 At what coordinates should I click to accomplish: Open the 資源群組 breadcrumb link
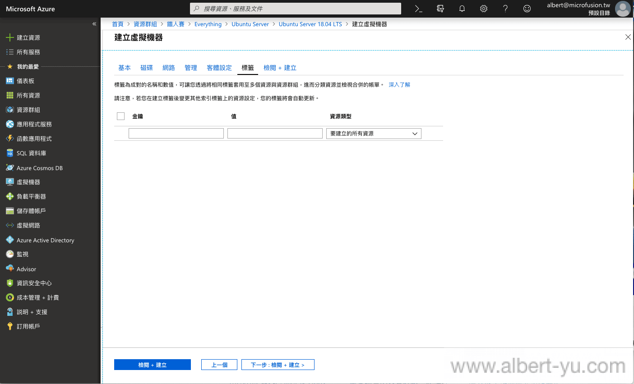point(145,24)
